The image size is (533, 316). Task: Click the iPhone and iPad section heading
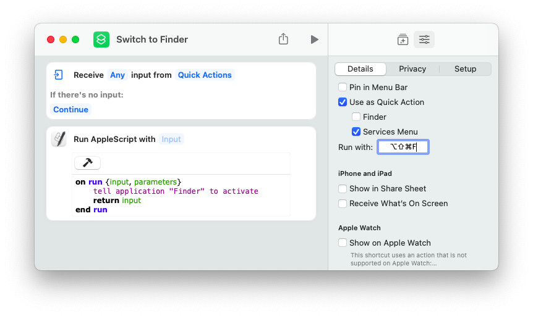point(365,173)
